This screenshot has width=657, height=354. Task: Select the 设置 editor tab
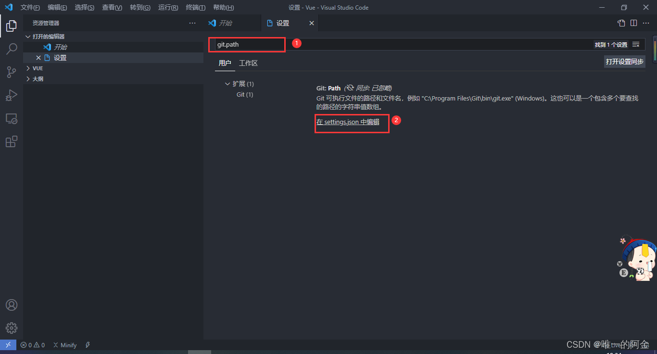[290, 23]
